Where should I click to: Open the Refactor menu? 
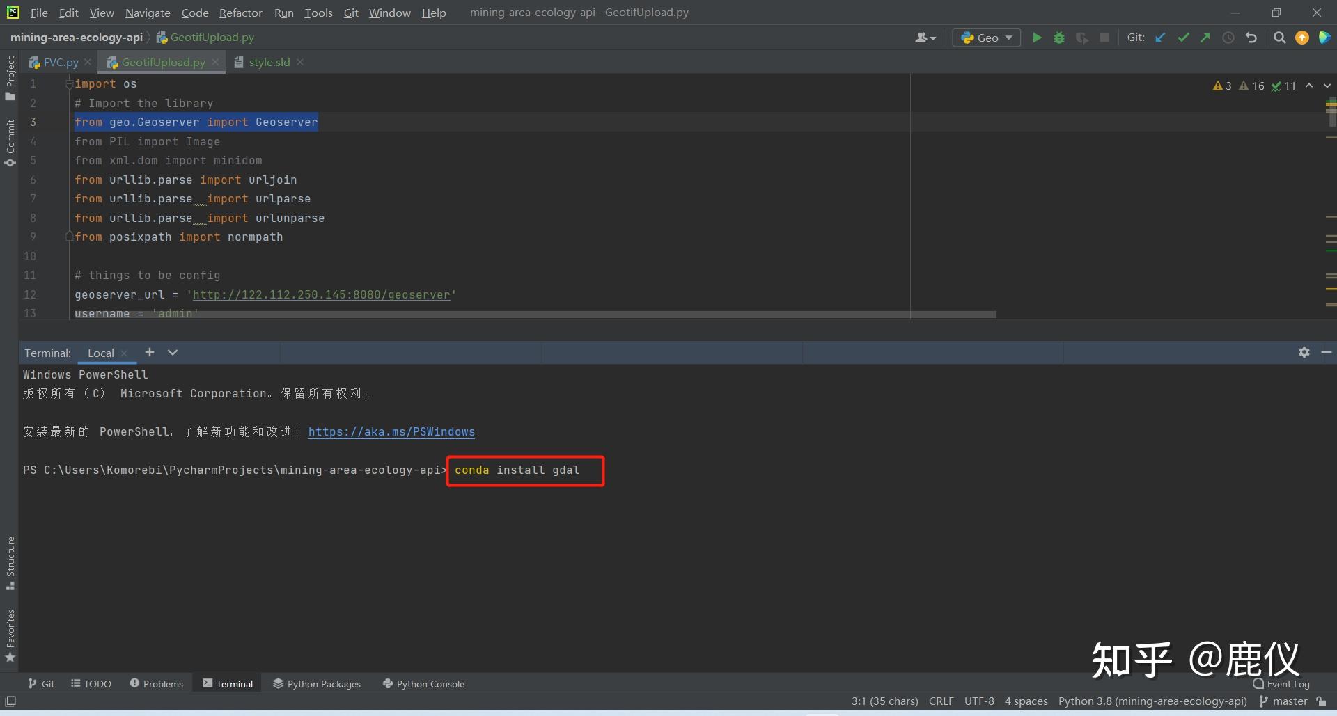tap(240, 13)
